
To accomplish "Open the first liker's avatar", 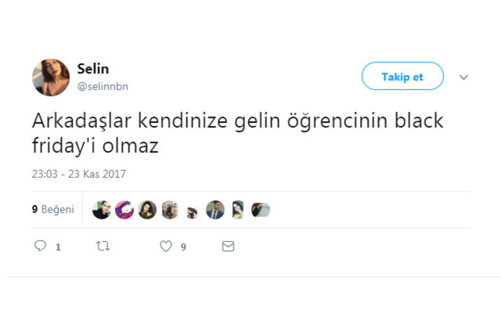I will (x=102, y=210).
